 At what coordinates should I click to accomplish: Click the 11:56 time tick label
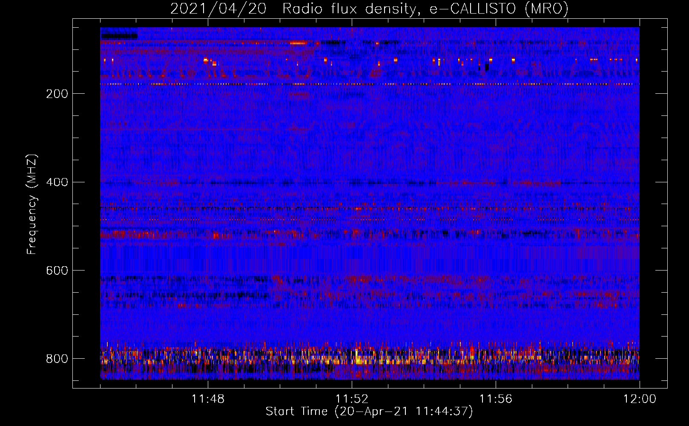tap(496, 399)
